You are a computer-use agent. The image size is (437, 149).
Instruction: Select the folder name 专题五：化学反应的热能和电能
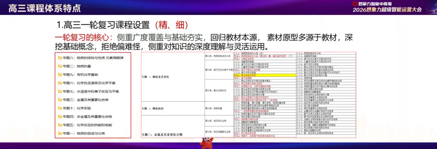point(87,125)
